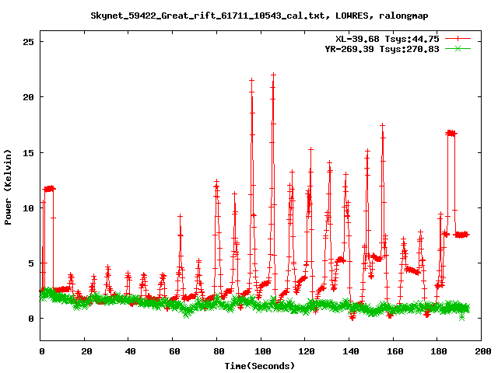Click the x-axis tick label 80
498x373 pixels.
[219, 351]
